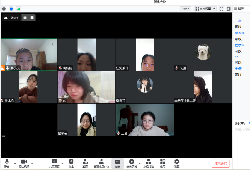Screen dimensions: 250x170
Task: Toggle the 静音 microphone mute
Action: point(7,163)
